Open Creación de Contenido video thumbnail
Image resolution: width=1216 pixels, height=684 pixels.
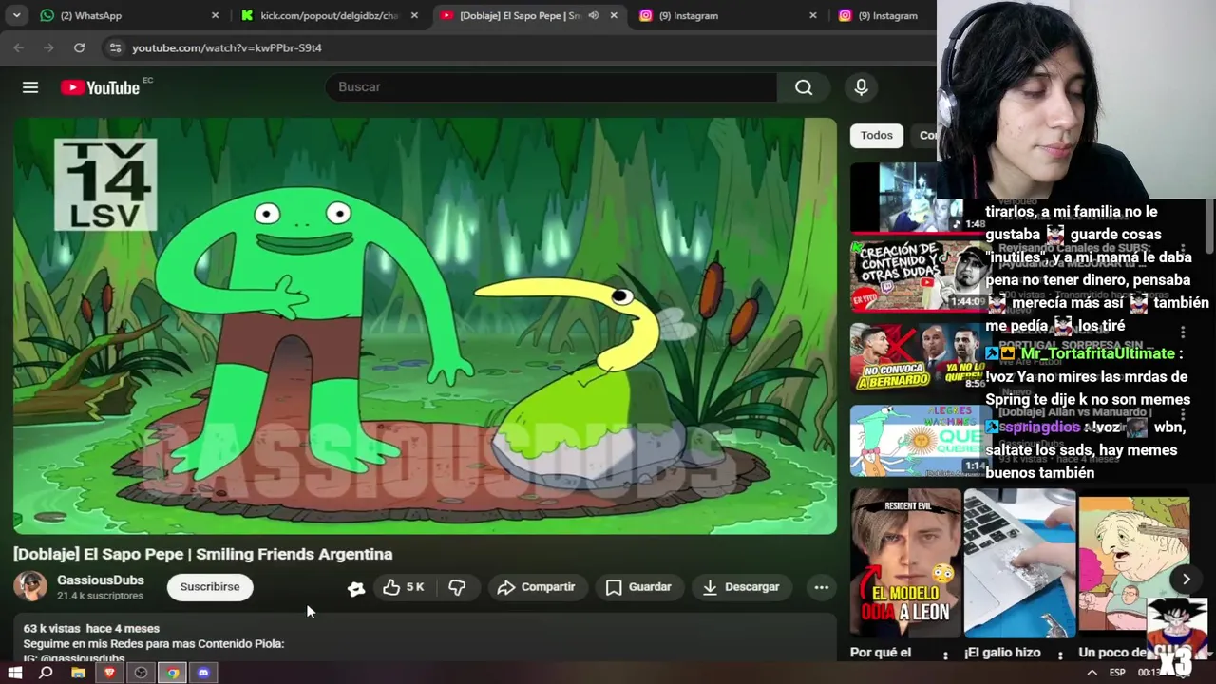pos(917,275)
